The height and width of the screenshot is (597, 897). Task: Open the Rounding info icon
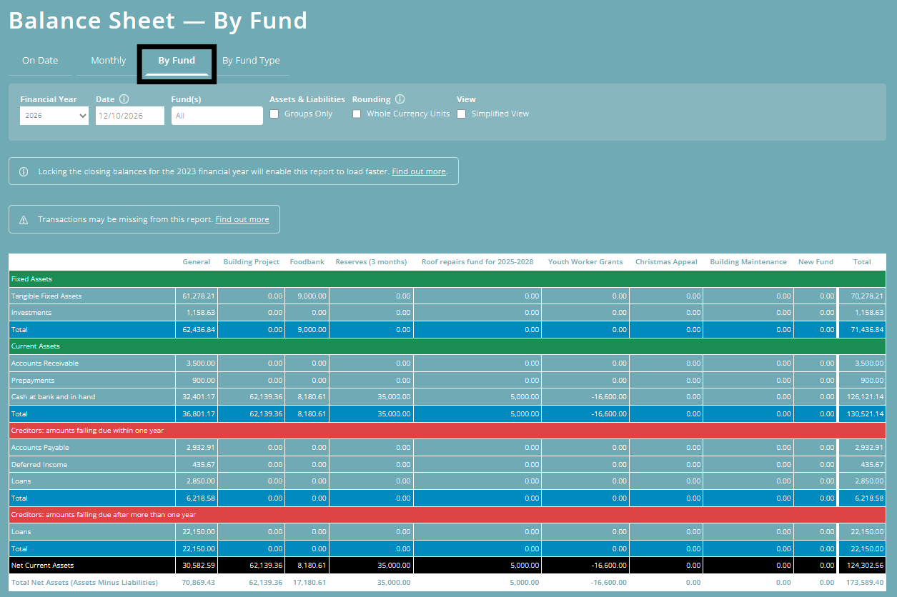(x=400, y=99)
